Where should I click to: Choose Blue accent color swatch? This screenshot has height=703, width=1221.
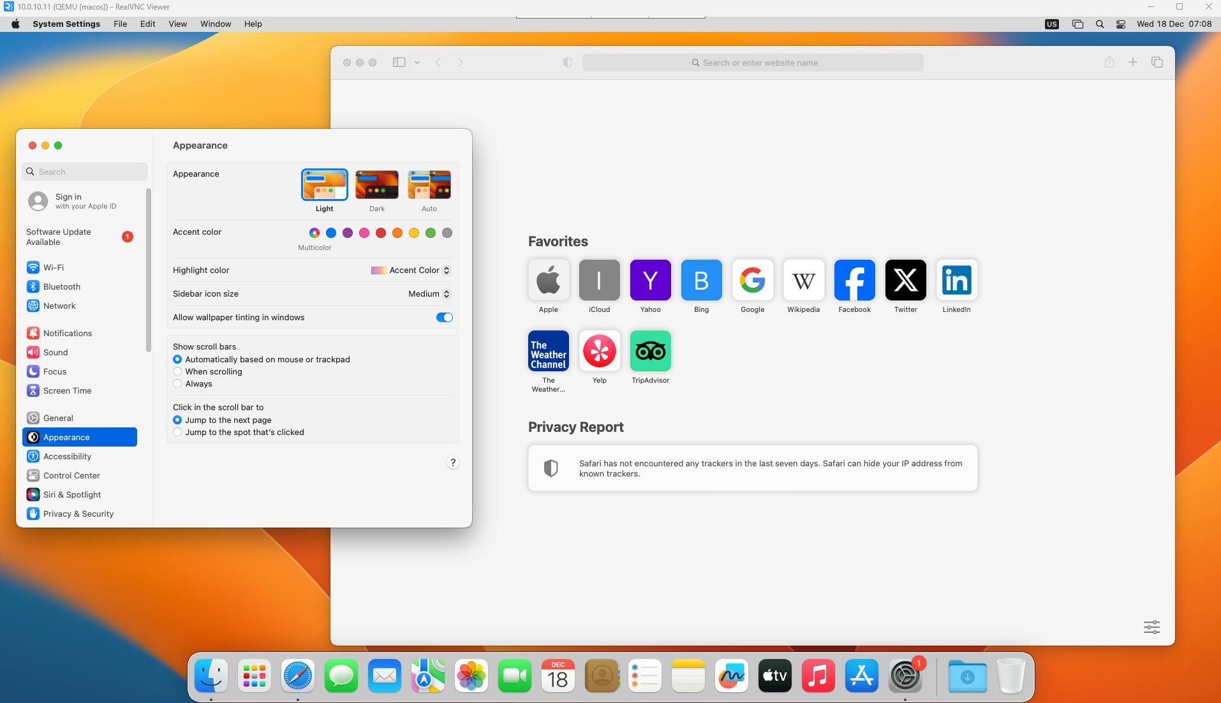[331, 233]
